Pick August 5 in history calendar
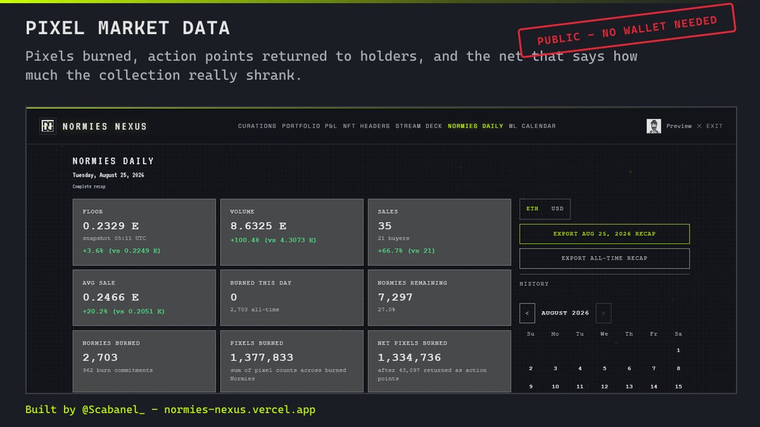This screenshot has height=427, width=760. (x=605, y=369)
